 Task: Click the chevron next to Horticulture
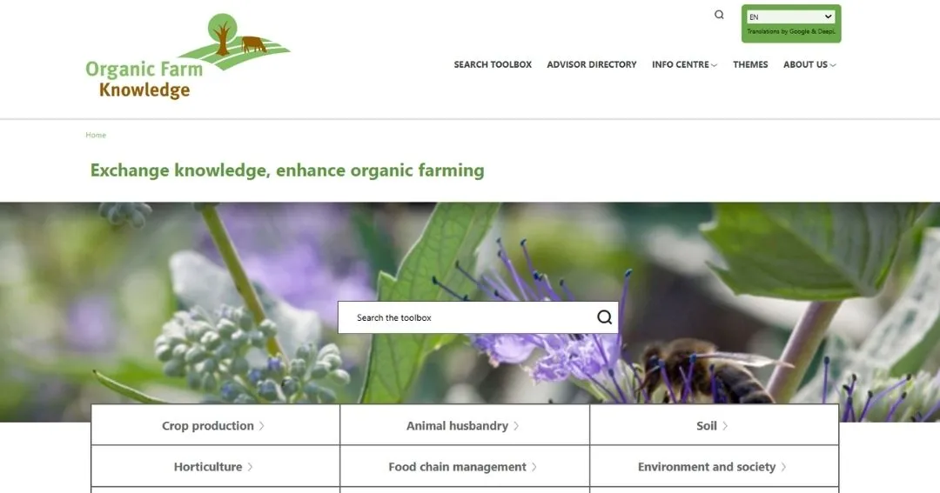(x=250, y=467)
